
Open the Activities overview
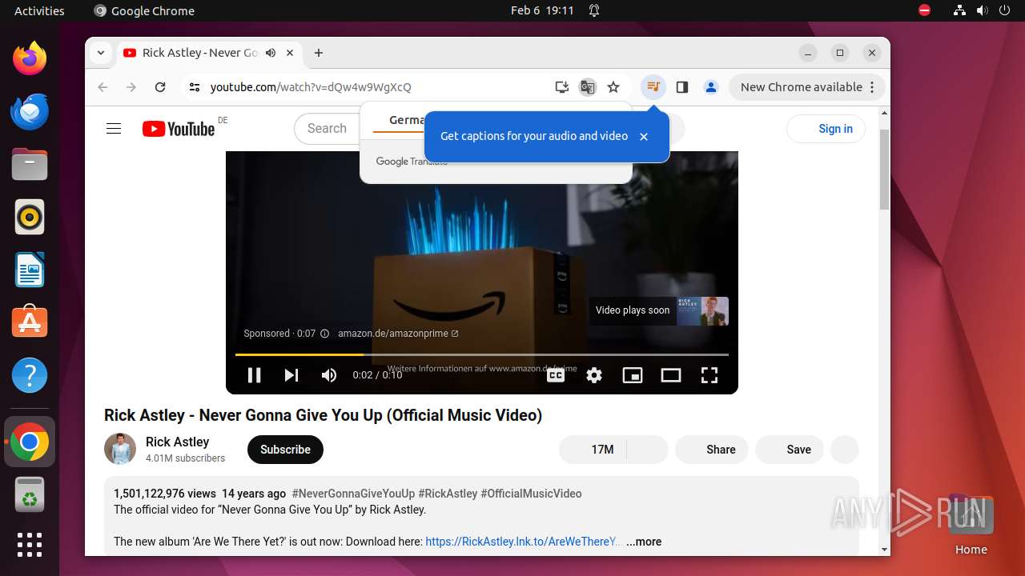[x=39, y=10]
